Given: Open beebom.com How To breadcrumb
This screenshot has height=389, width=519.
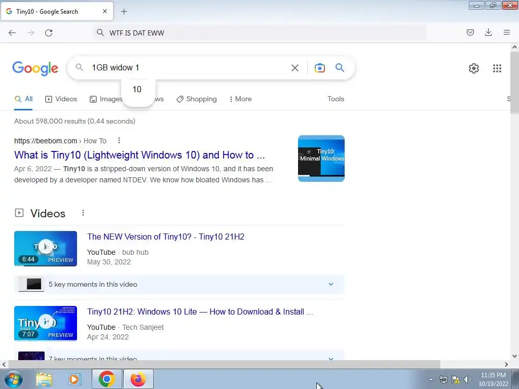Looking at the screenshot, I should (60, 141).
